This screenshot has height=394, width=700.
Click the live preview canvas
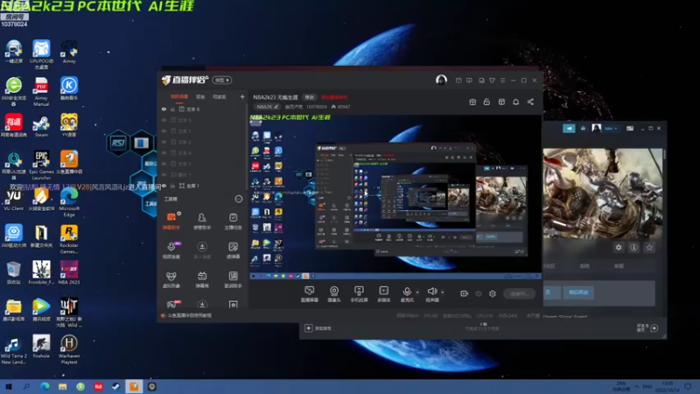(395, 196)
